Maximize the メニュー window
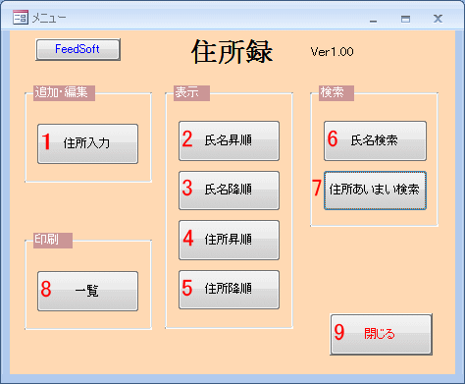 (x=405, y=19)
